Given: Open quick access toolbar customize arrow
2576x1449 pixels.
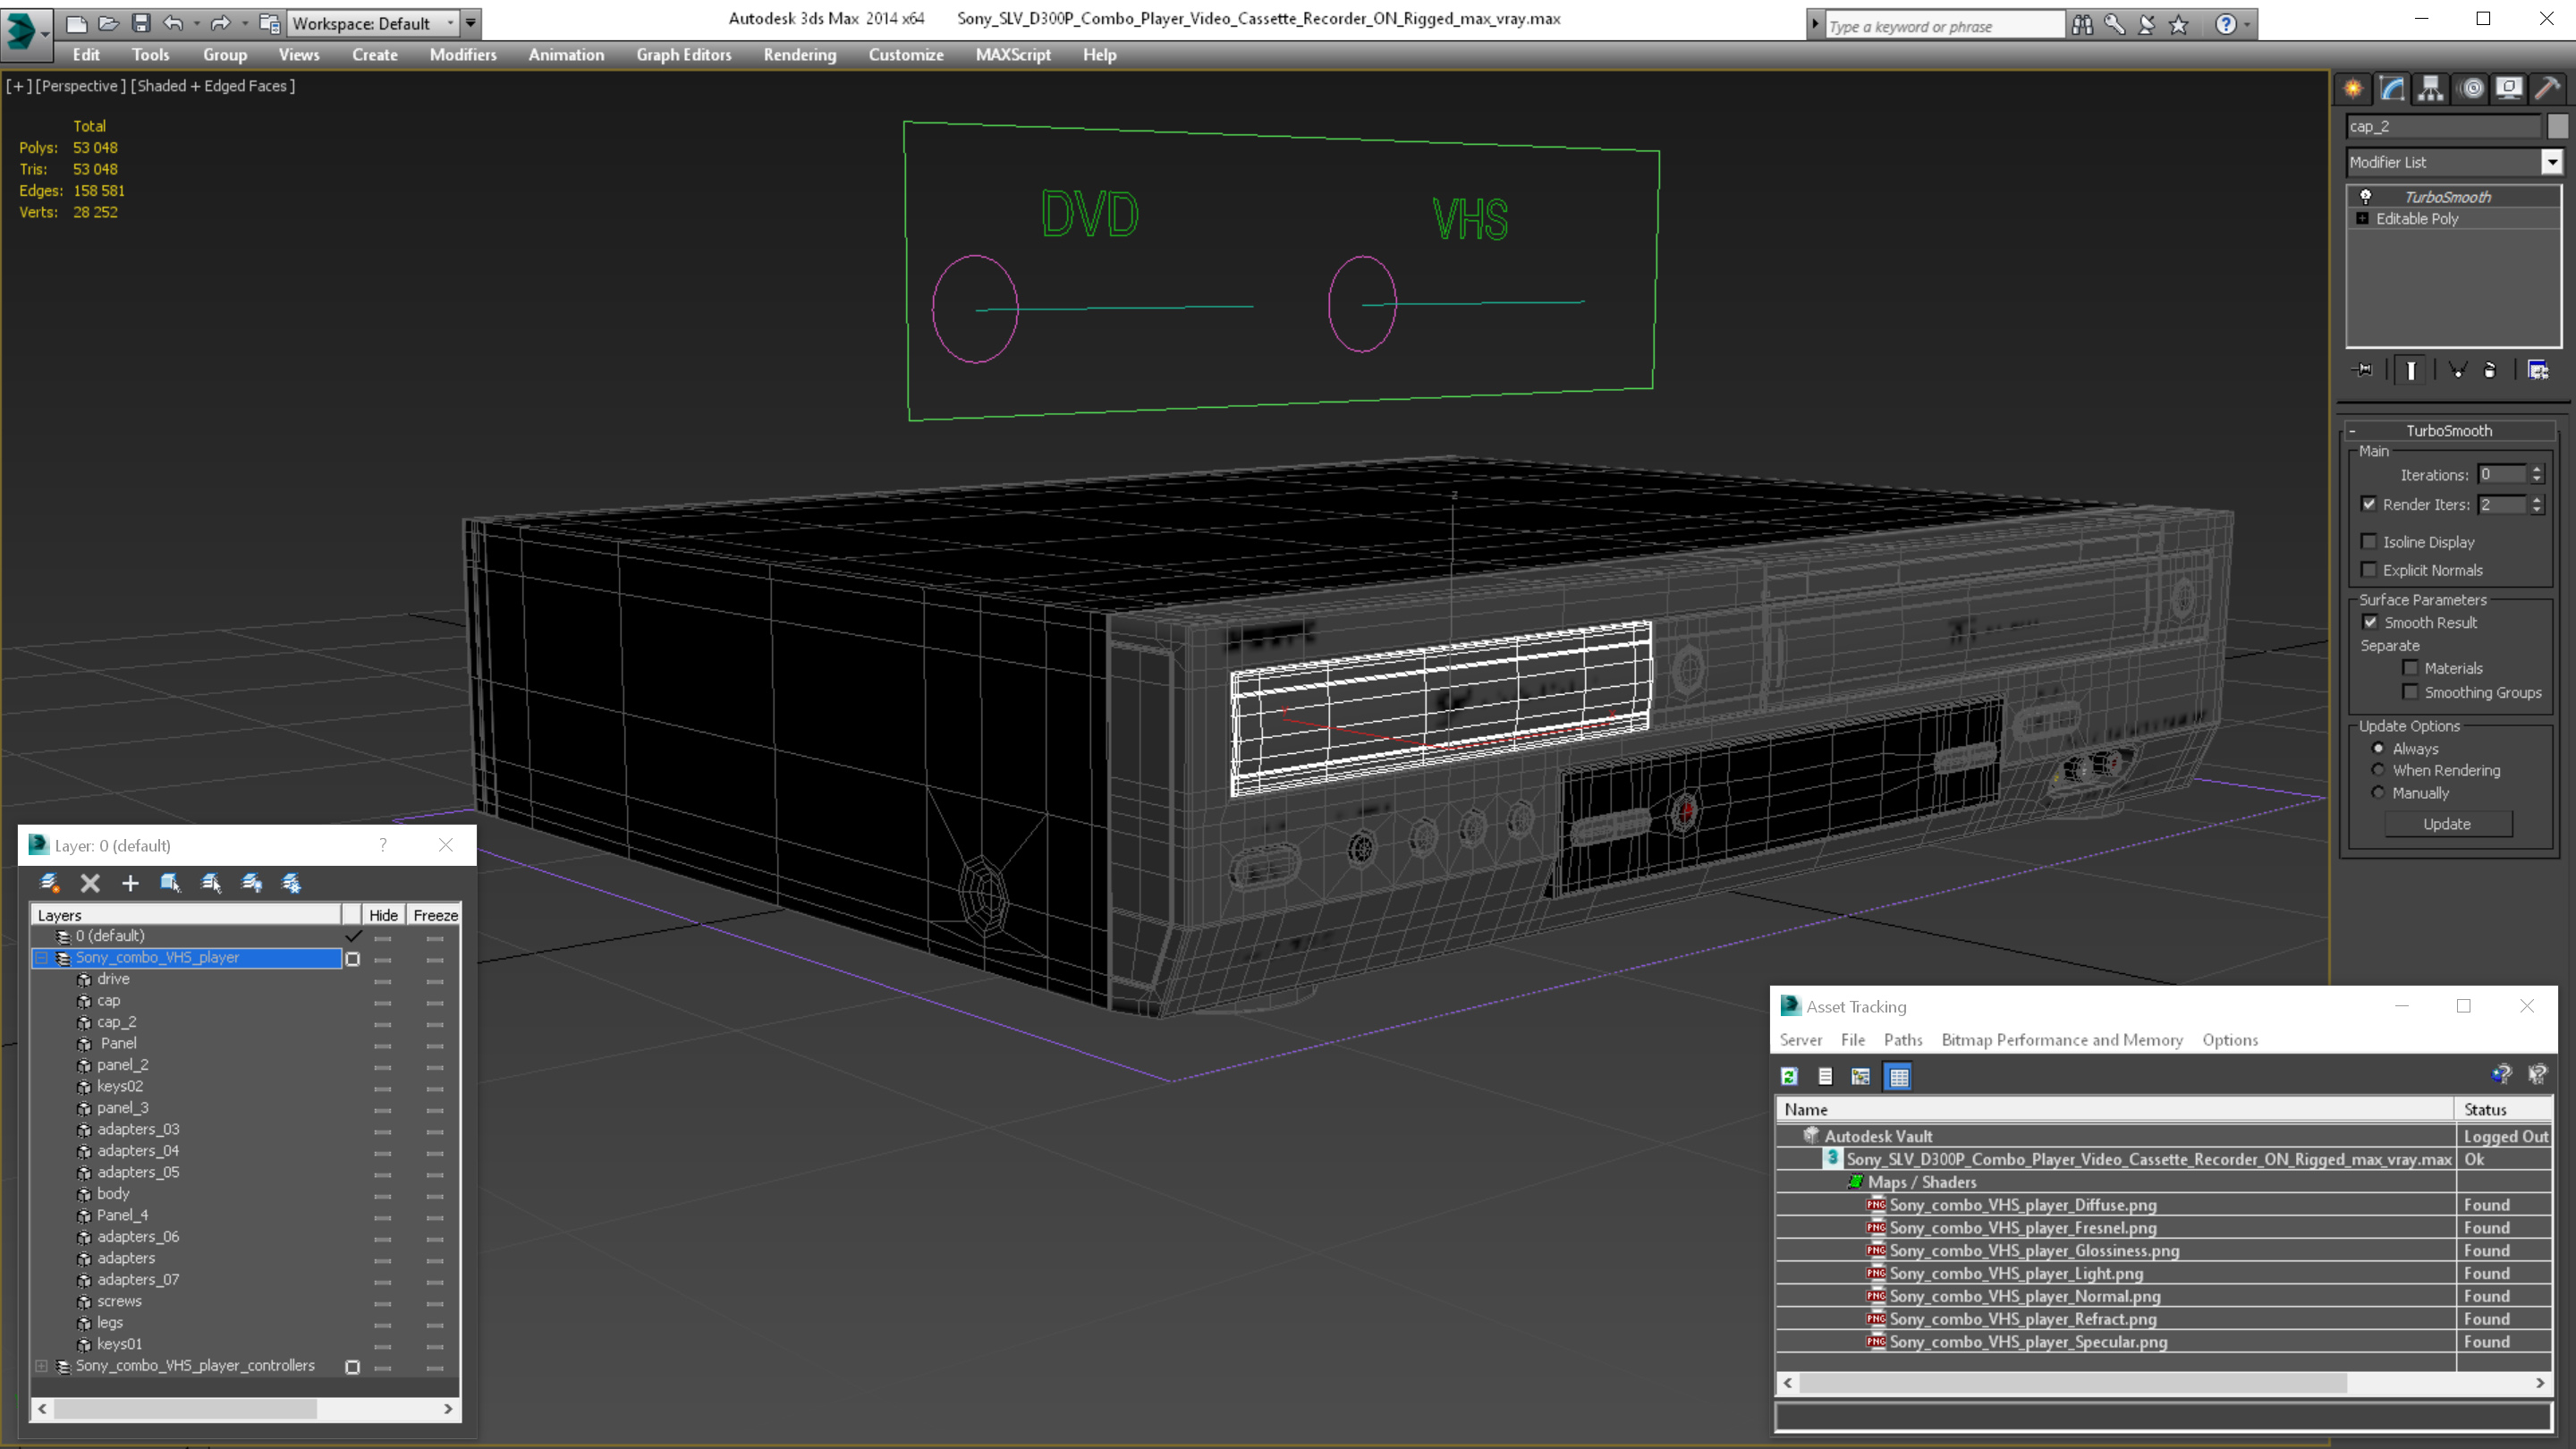Looking at the screenshot, I should pos(471,23).
